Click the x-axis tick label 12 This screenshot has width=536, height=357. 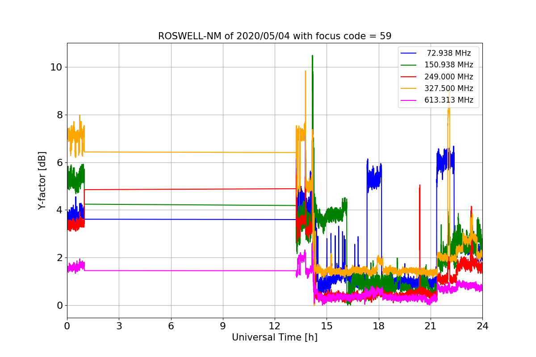pos(275,326)
